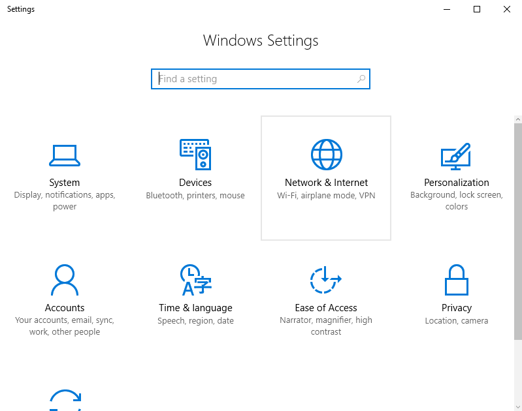The width and height of the screenshot is (522, 411).
Task: Maximize the Settings window
Action: point(477,9)
